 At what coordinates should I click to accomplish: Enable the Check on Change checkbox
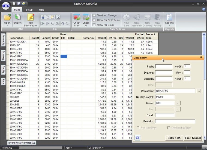[x=94, y=15]
